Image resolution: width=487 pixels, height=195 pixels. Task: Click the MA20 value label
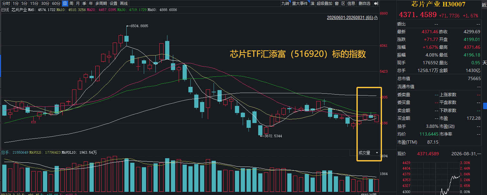[x=101, y=10]
